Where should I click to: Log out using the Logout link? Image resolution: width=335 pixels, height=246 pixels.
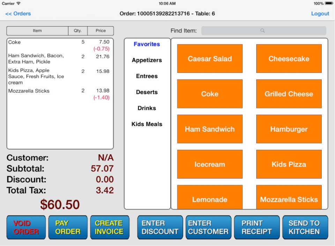tap(320, 14)
